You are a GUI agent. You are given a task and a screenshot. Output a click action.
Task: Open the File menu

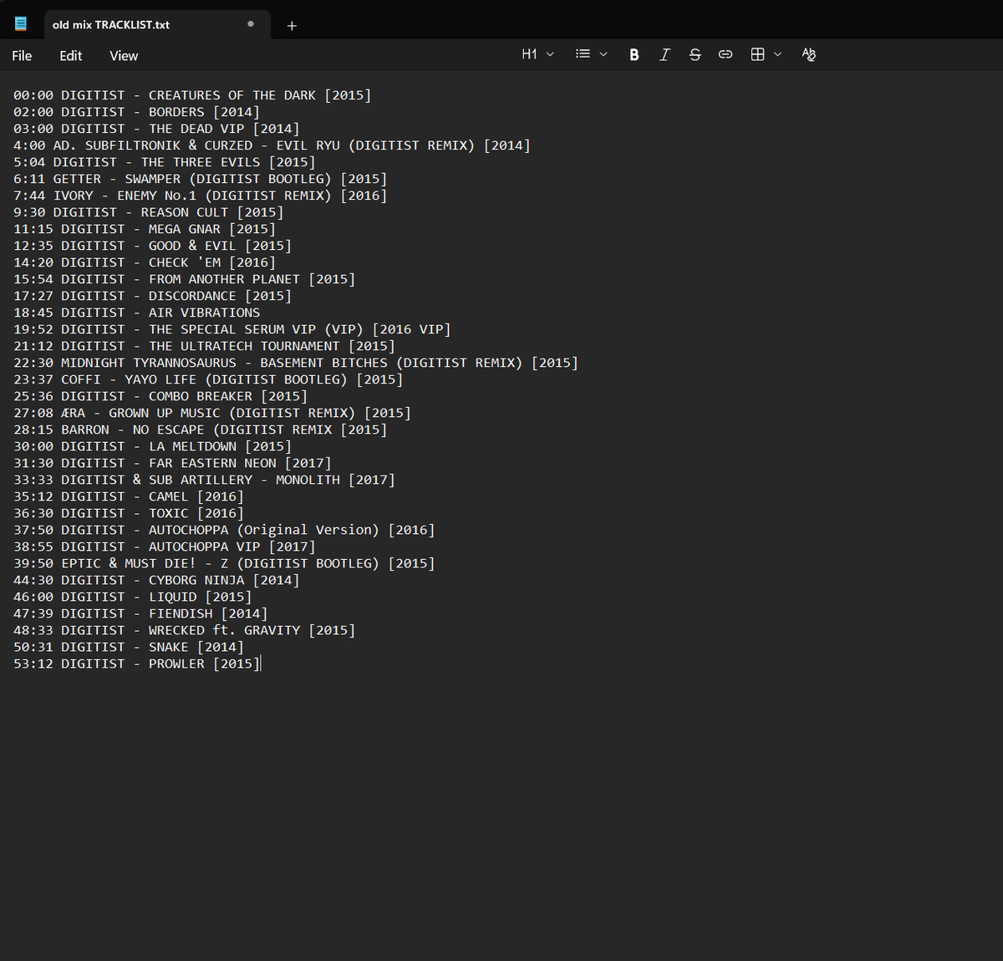[22, 55]
